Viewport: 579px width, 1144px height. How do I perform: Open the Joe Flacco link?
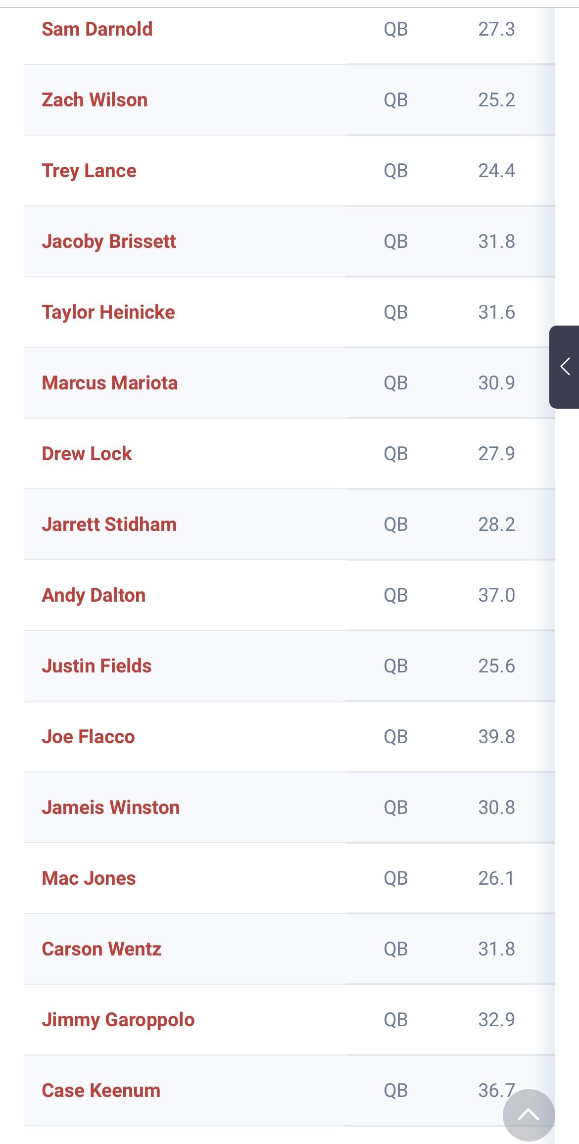click(x=88, y=737)
